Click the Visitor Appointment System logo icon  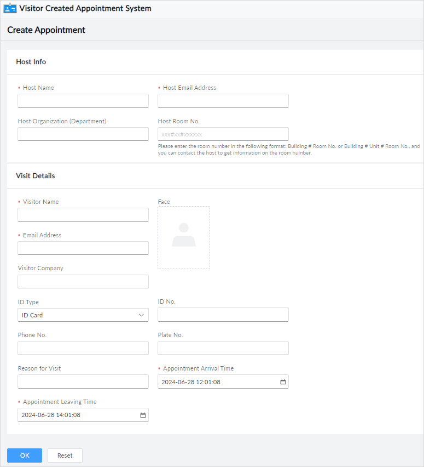click(10, 9)
